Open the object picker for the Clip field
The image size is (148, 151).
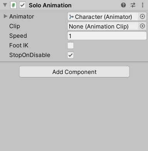142,26
